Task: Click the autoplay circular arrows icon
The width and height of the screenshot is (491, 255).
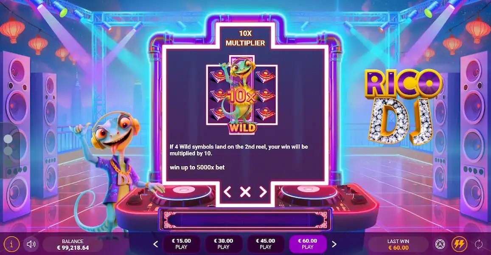Action: click(478, 244)
